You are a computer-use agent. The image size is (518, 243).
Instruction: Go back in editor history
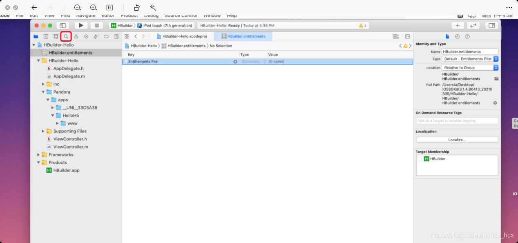coord(136,36)
